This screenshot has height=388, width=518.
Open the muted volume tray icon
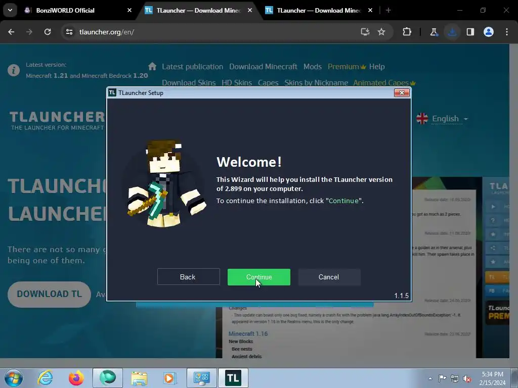coord(467,378)
